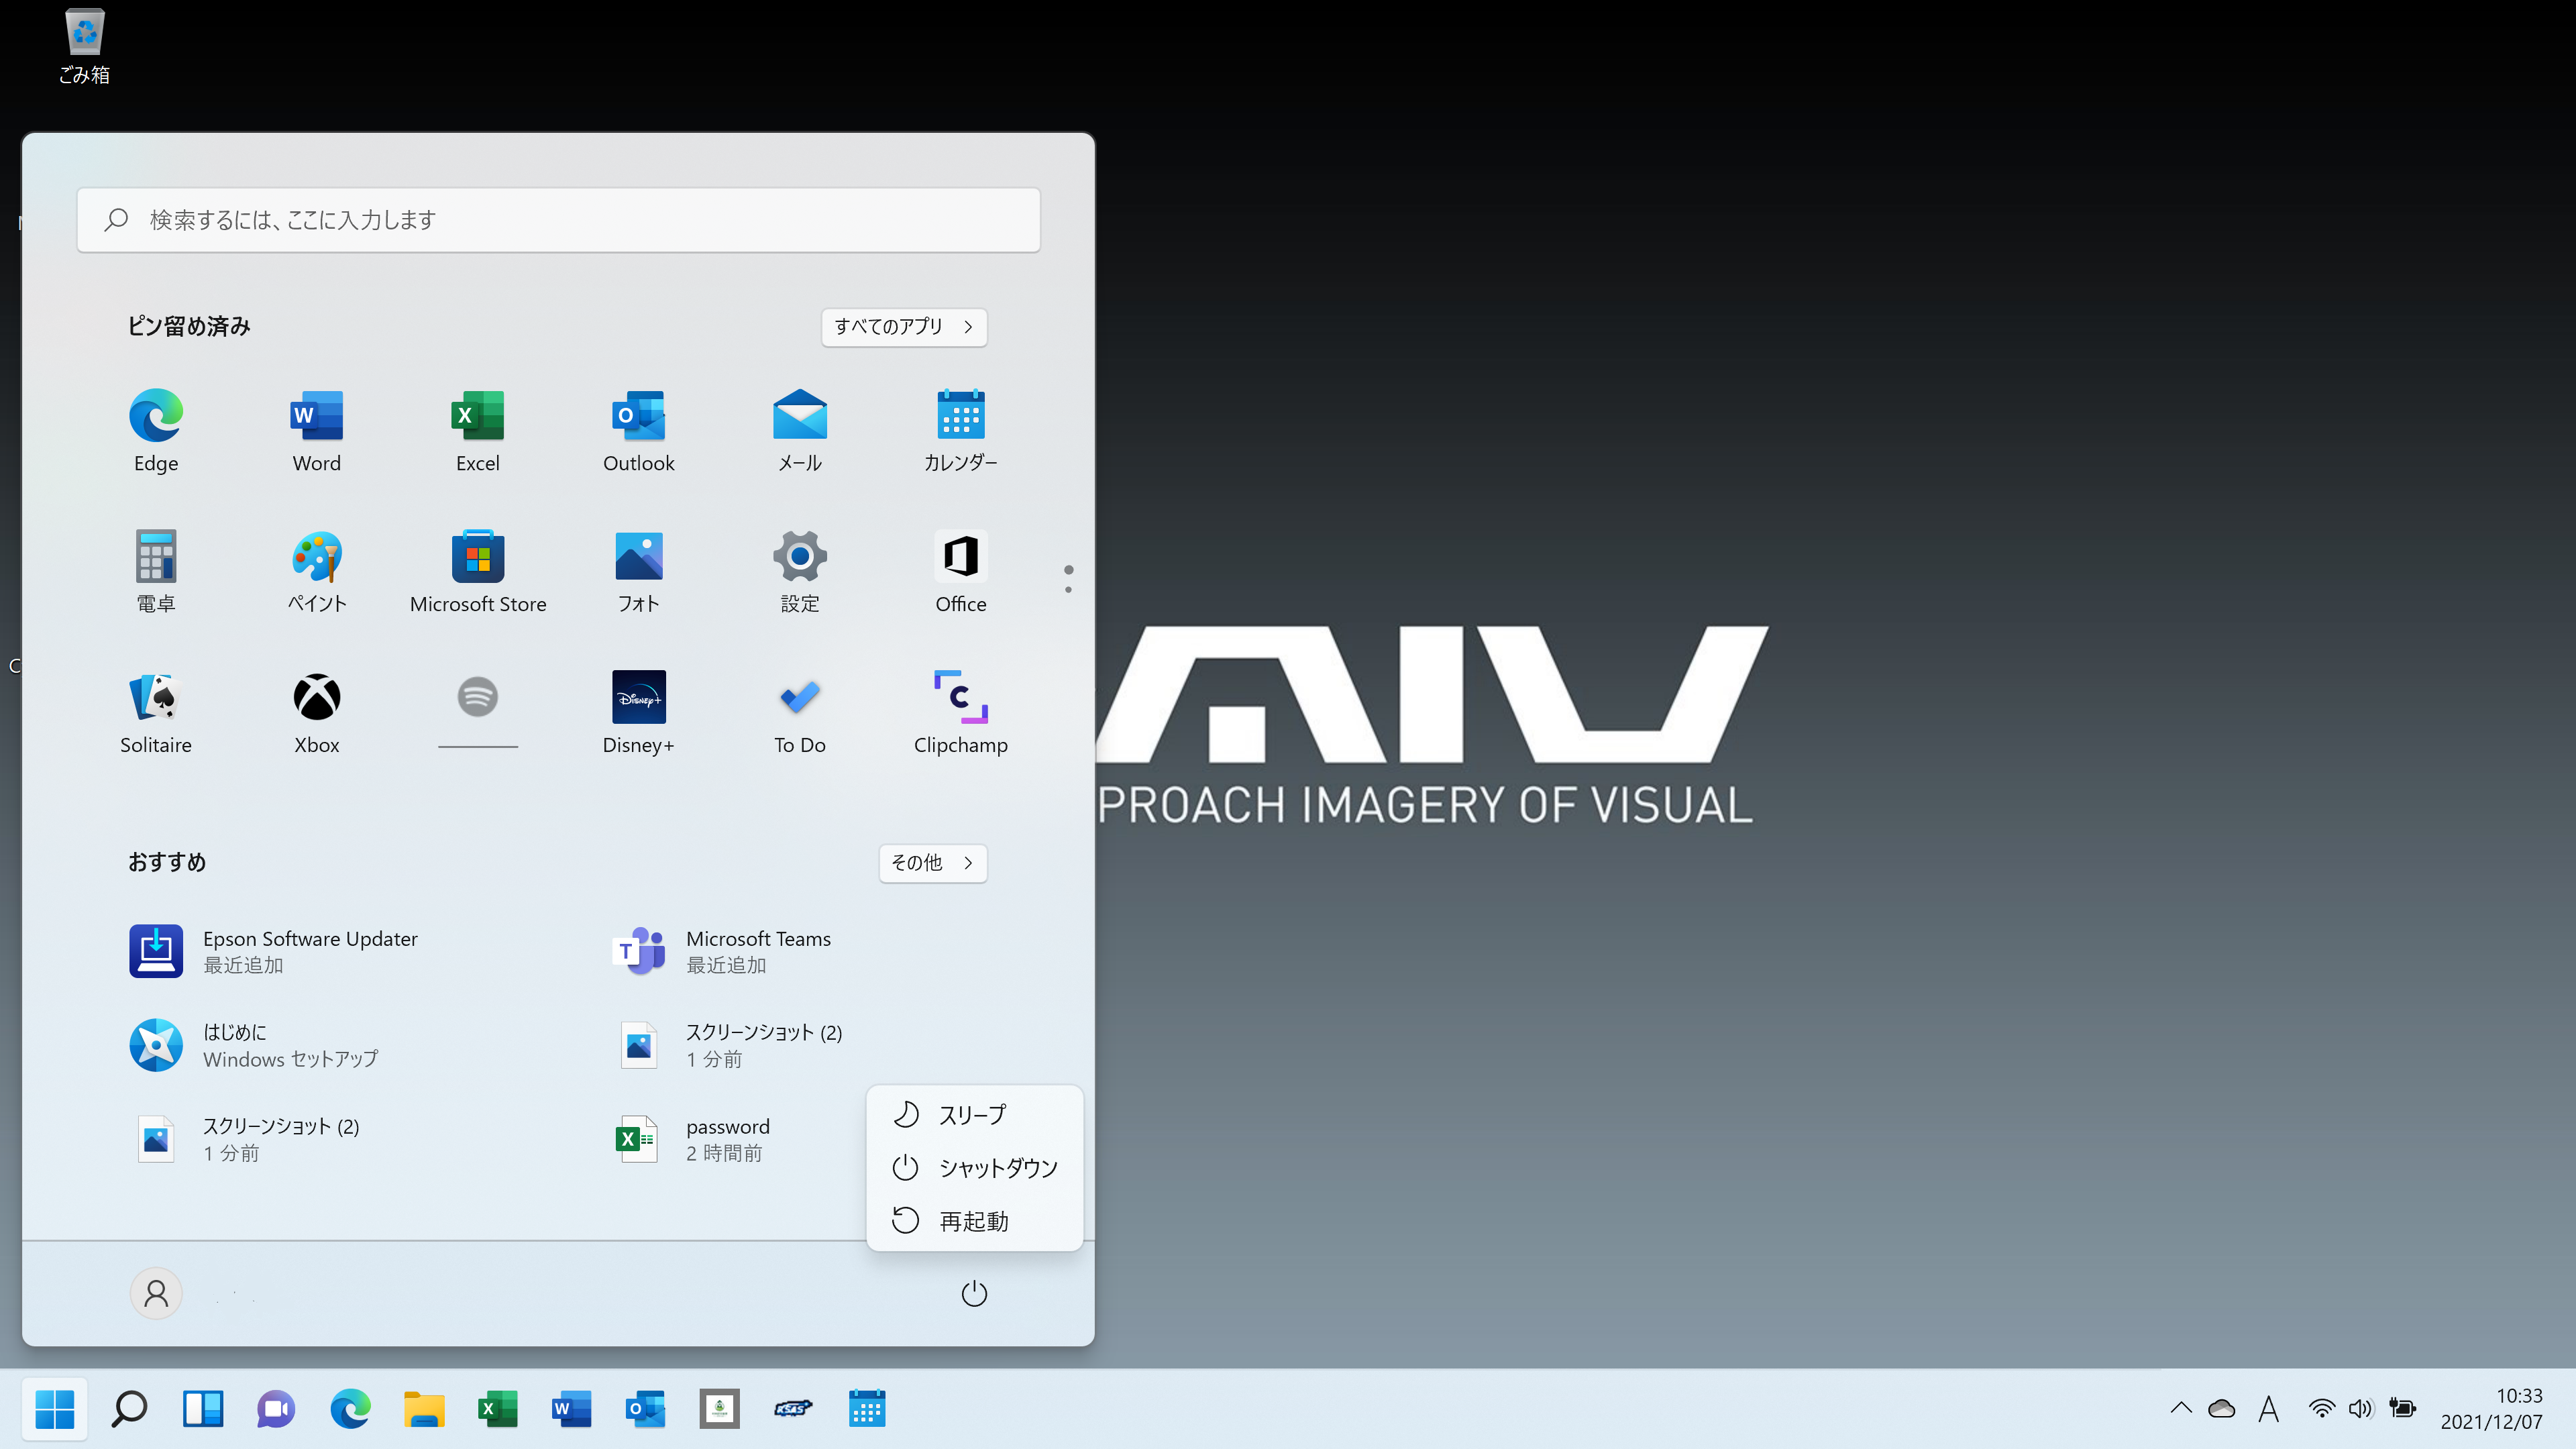Open Microsoft Store pinned app

tap(478, 571)
